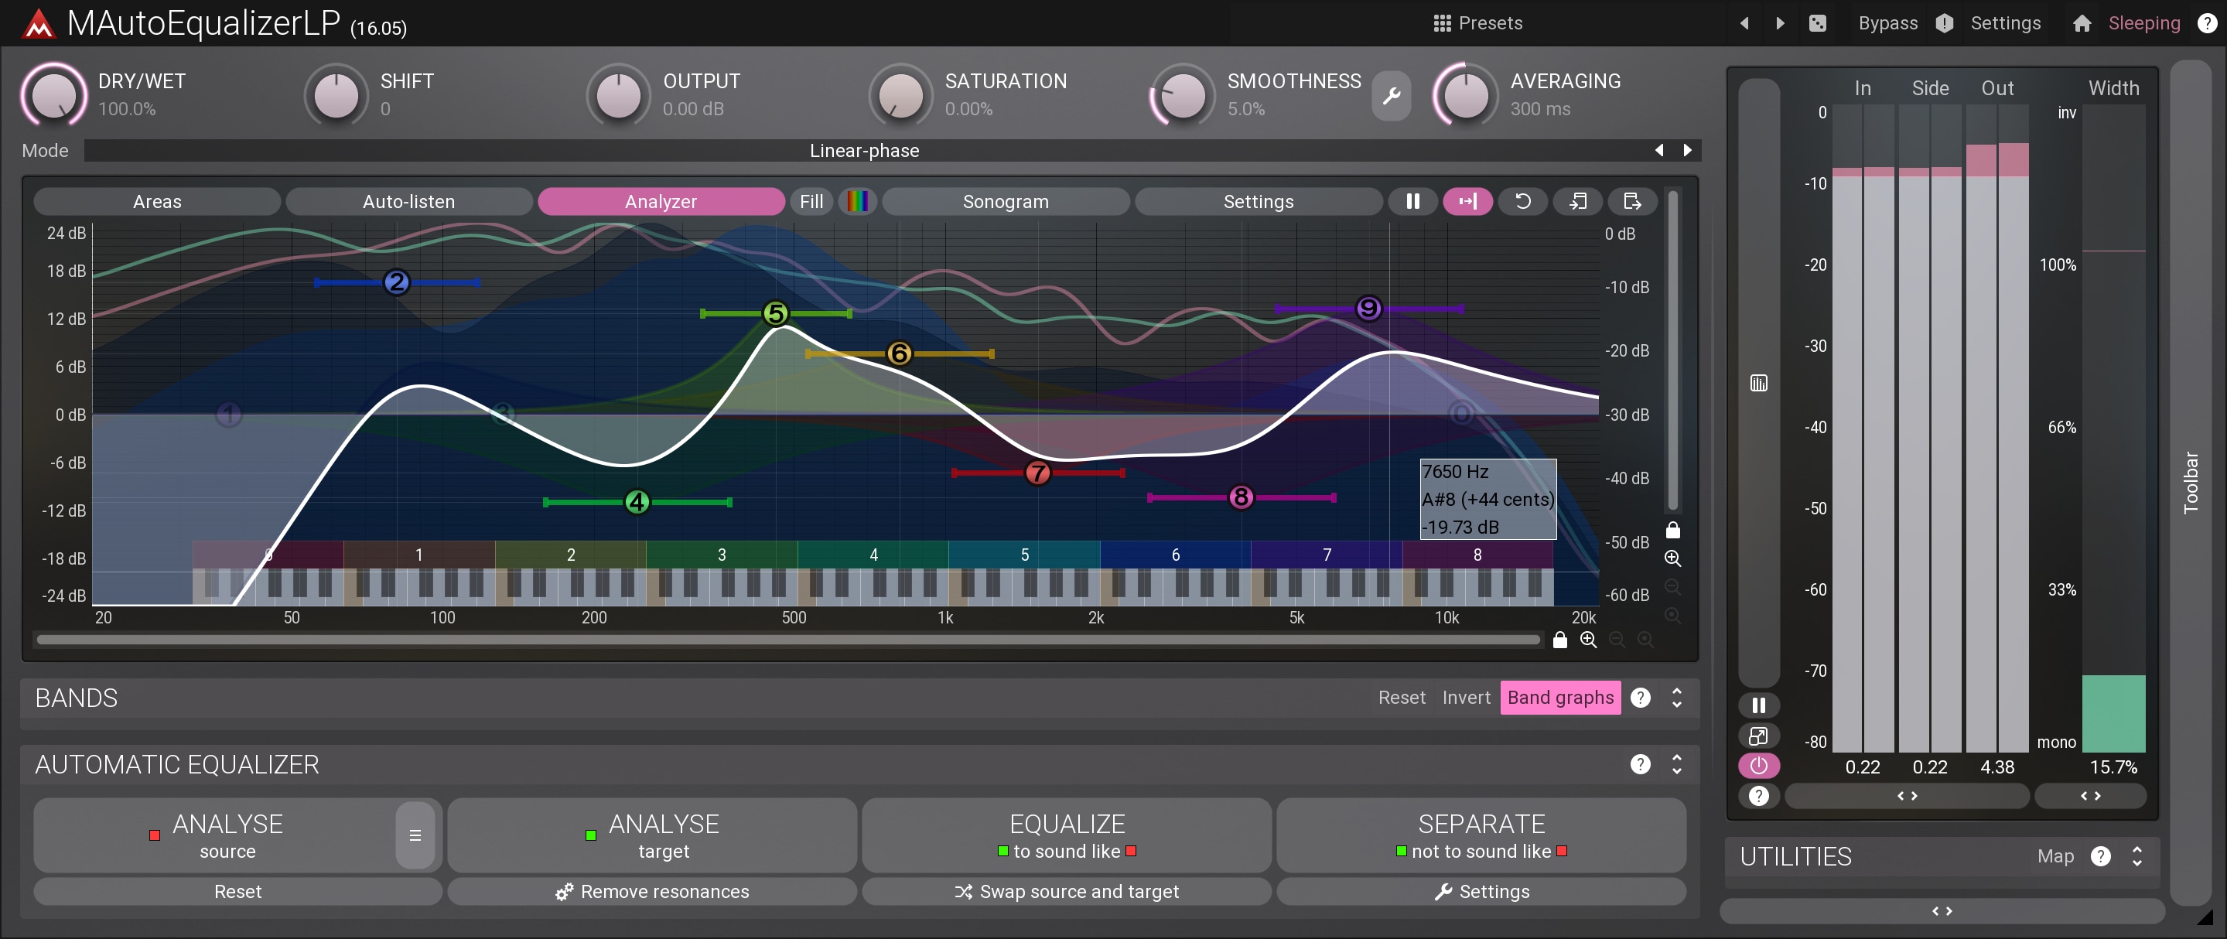Open the help question mark at top right
Image resolution: width=2227 pixels, height=939 pixels.
point(2207,23)
